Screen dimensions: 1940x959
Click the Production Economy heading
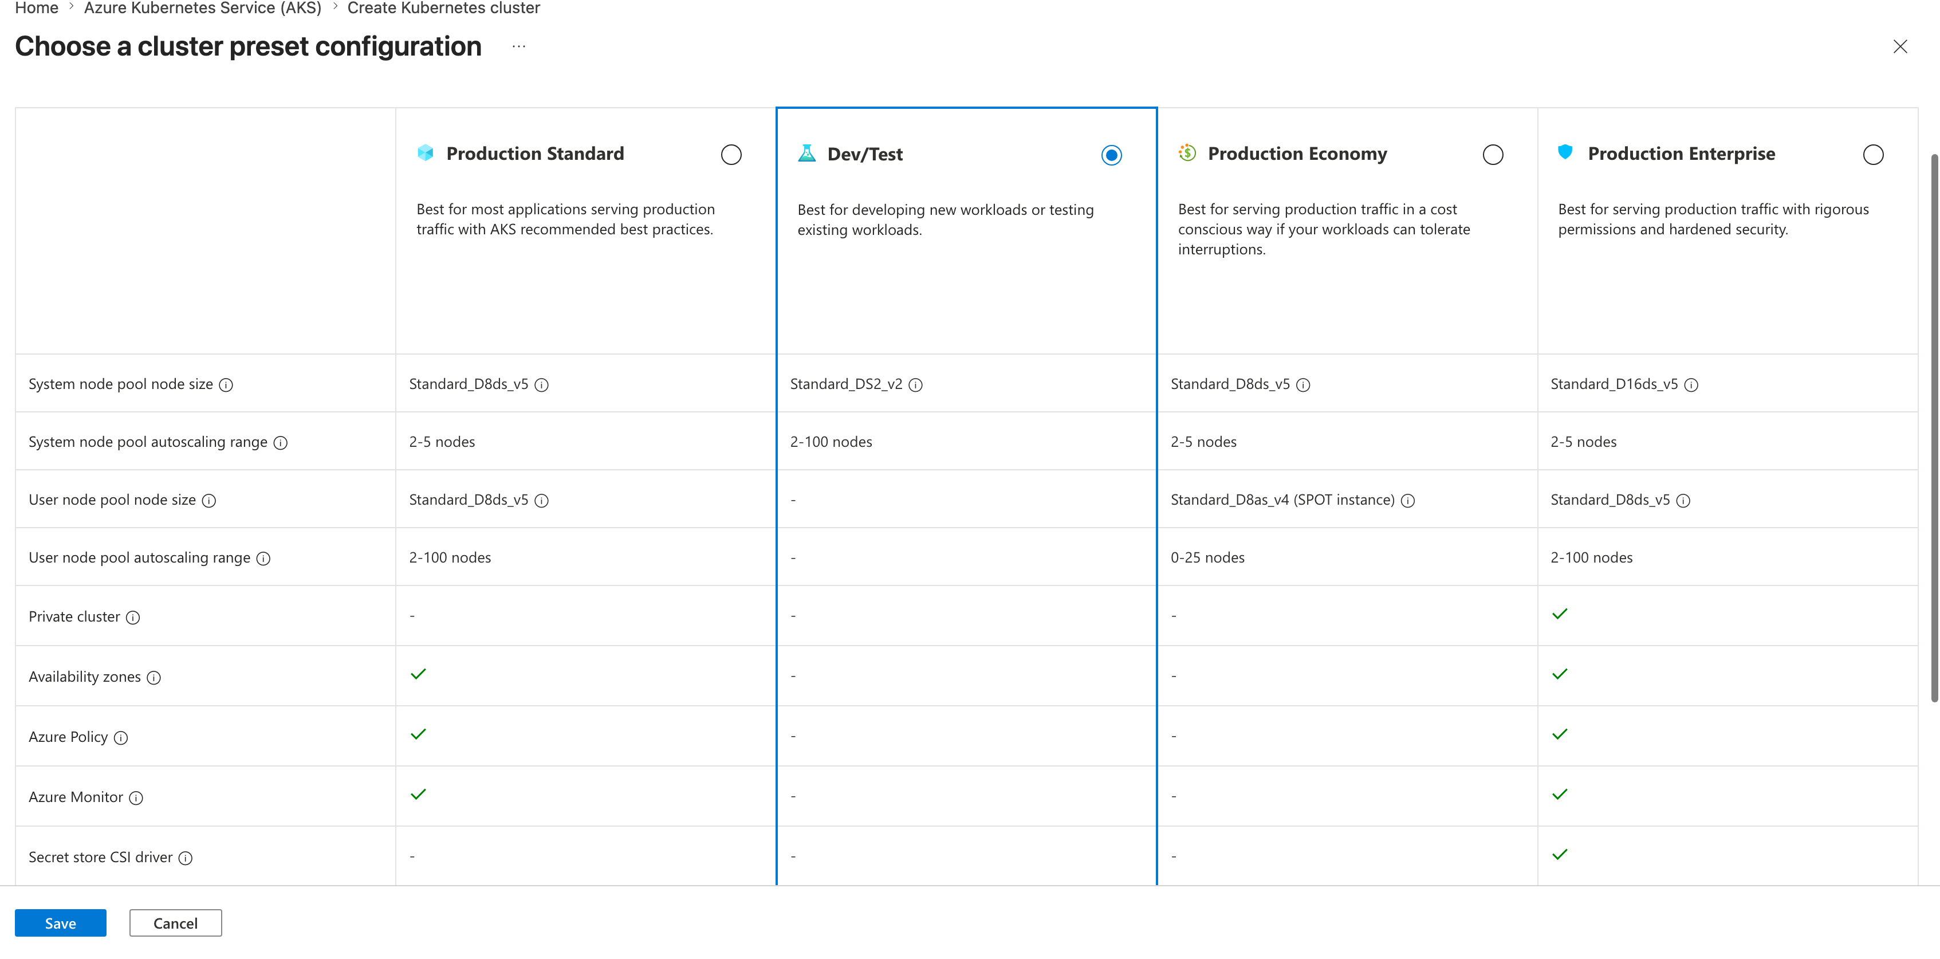click(x=1297, y=154)
